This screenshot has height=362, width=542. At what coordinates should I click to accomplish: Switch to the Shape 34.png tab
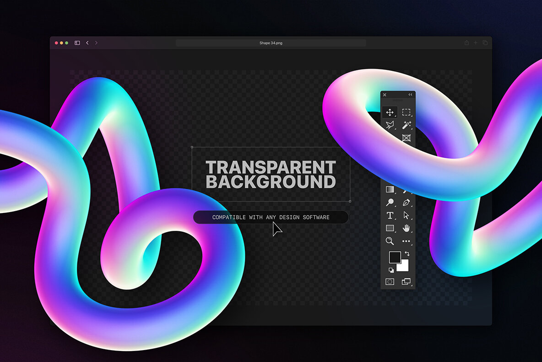(x=271, y=43)
